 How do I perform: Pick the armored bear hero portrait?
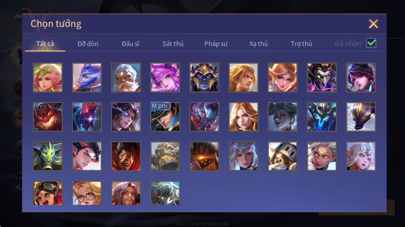point(283,156)
